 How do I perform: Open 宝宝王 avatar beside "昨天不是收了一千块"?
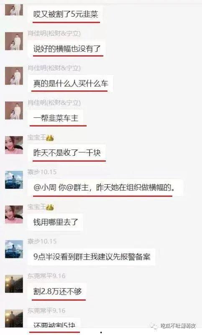14,145
